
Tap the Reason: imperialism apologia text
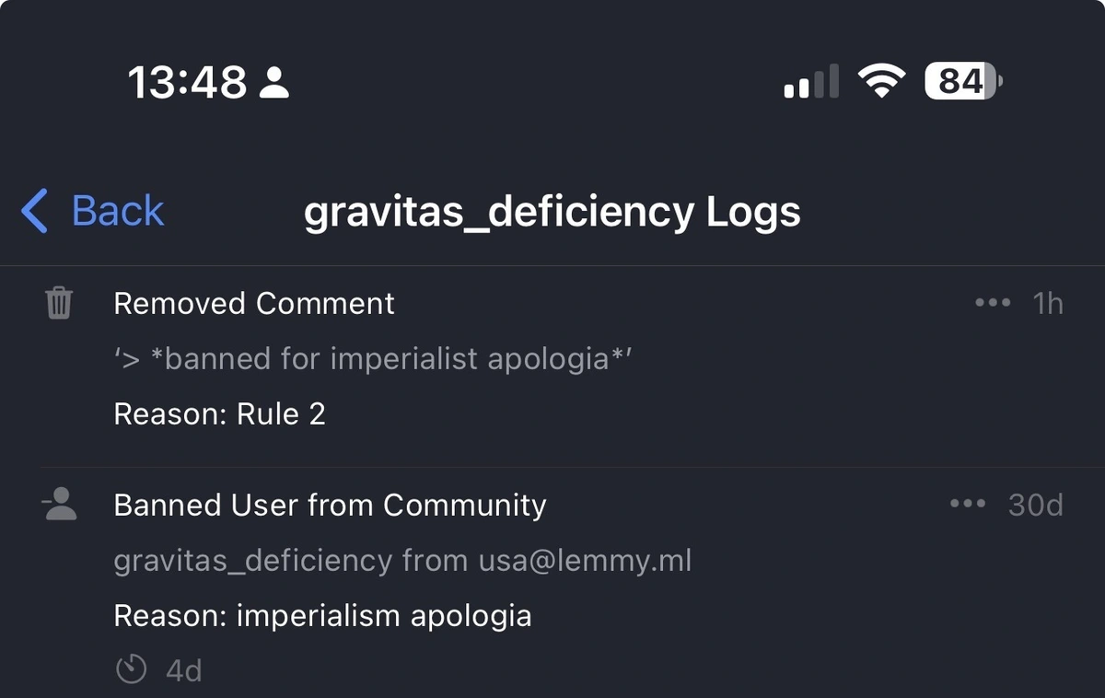tap(322, 615)
